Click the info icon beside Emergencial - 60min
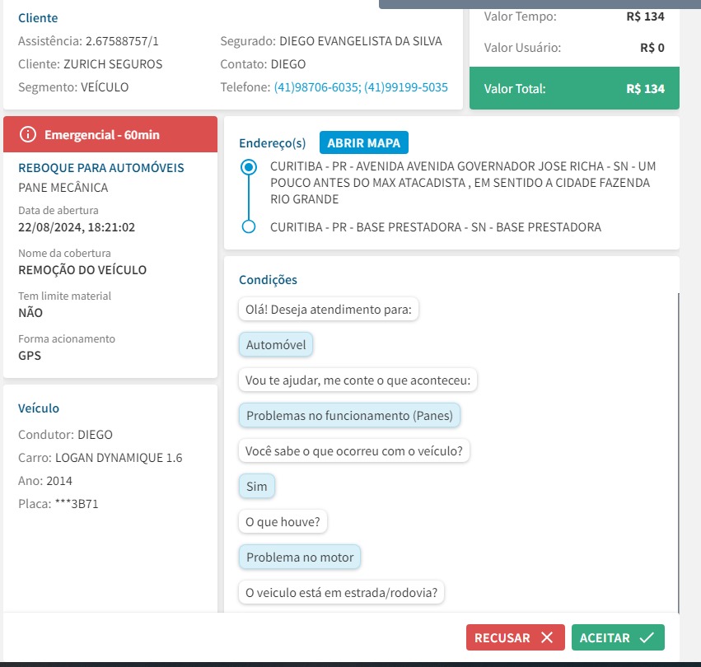The image size is (701, 667). point(28,134)
